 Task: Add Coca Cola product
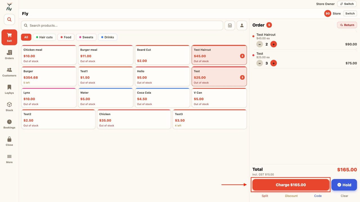point(163,98)
